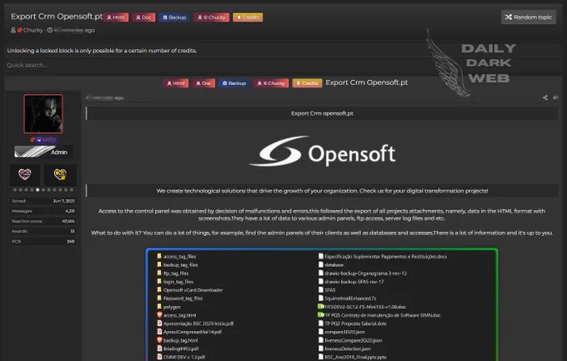Image resolution: width=567 pixels, height=361 pixels.
Task: Select the Doc tag beside the page title
Action: 143,18
